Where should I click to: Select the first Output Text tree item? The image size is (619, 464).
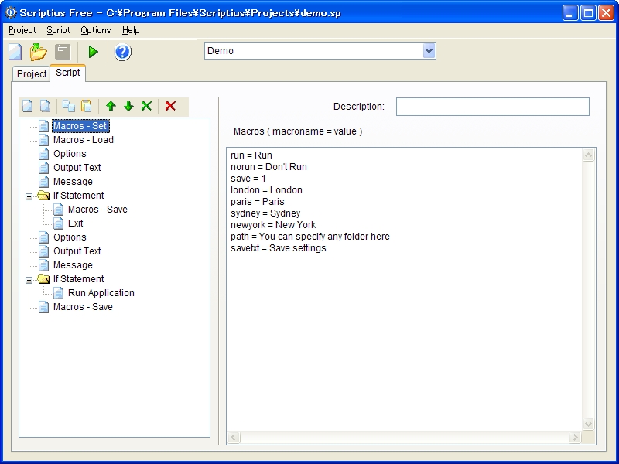[77, 168]
